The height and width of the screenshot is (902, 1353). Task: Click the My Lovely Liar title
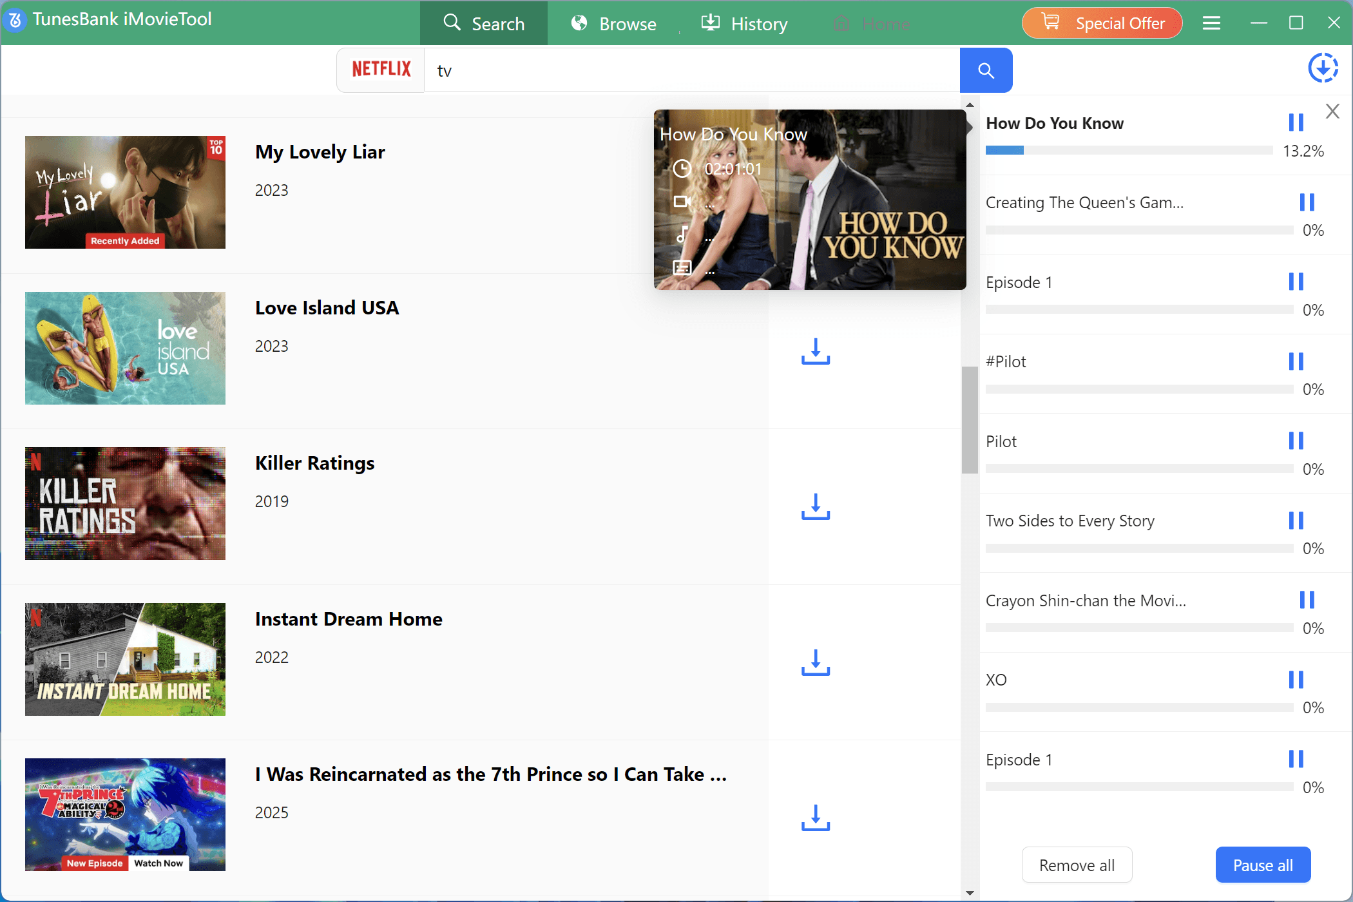pos(320,152)
